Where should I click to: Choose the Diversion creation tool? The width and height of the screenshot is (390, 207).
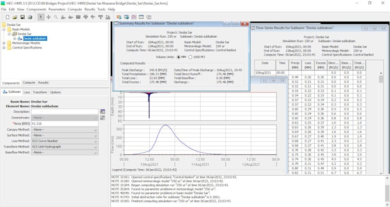[x=93, y=17]
